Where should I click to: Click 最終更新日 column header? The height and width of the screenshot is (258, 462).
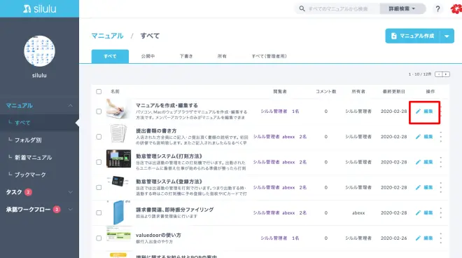click(394, 92)
